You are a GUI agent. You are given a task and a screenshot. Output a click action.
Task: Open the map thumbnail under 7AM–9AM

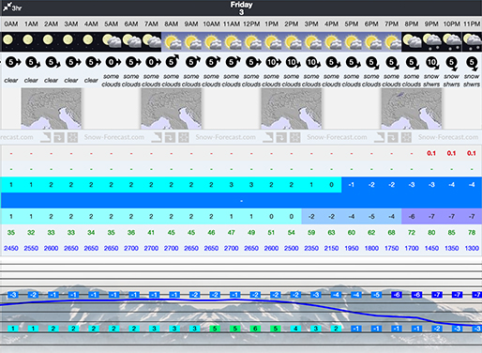[x=172, y=109]
